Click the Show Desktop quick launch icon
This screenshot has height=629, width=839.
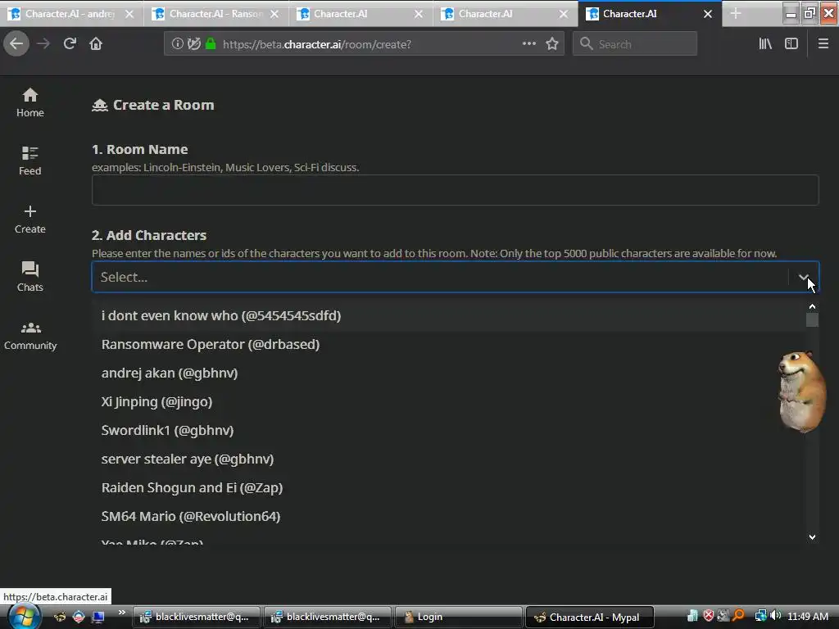point(98,617)
